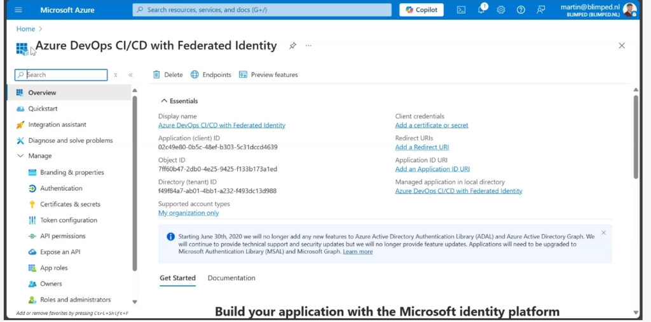Click sidebar scroll up arrow
Screen dimensions: 651x322
click(134, 90)
